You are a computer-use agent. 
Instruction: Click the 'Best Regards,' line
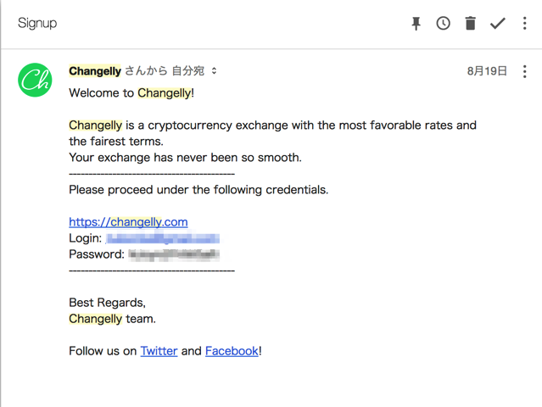coord(107,303)
